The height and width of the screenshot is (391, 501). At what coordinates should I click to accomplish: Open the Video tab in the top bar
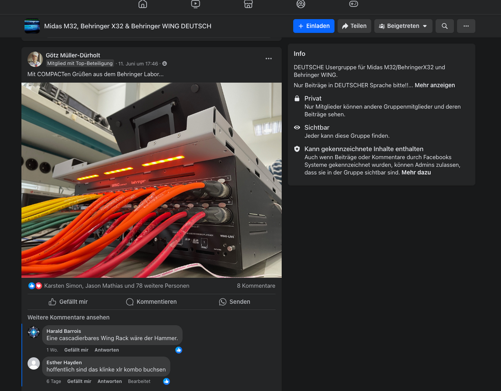point(195,4)
